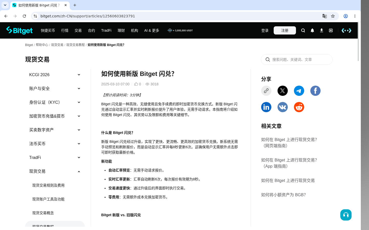Click the 3,000,000 USDT promo banner

[x=180, y=30]
